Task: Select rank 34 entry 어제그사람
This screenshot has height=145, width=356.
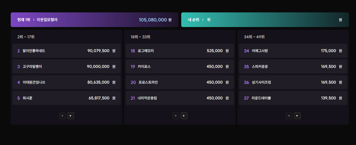Action: coord(293,51)
